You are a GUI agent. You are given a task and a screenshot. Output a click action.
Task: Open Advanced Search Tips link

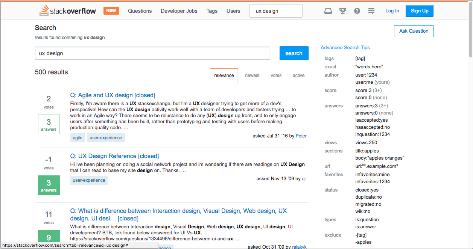(345, 48)
